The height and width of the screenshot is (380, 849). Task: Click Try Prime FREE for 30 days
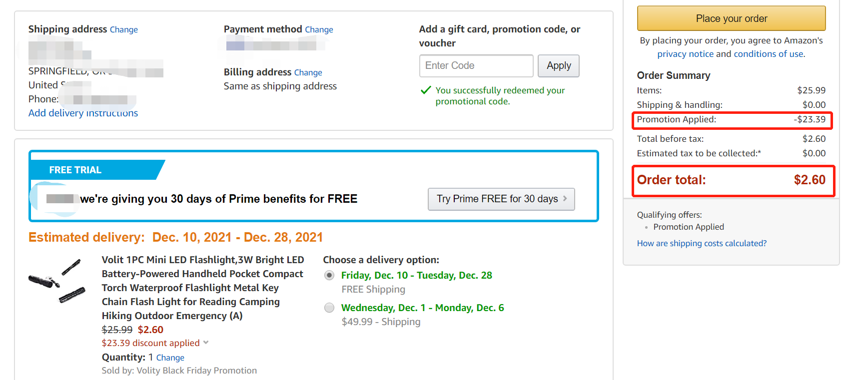[x=501, y=199]
